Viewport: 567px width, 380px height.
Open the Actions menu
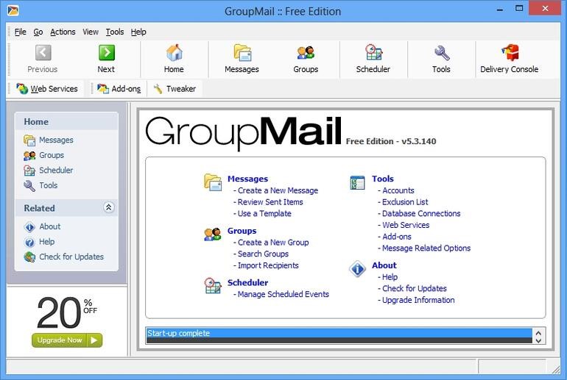63,32
